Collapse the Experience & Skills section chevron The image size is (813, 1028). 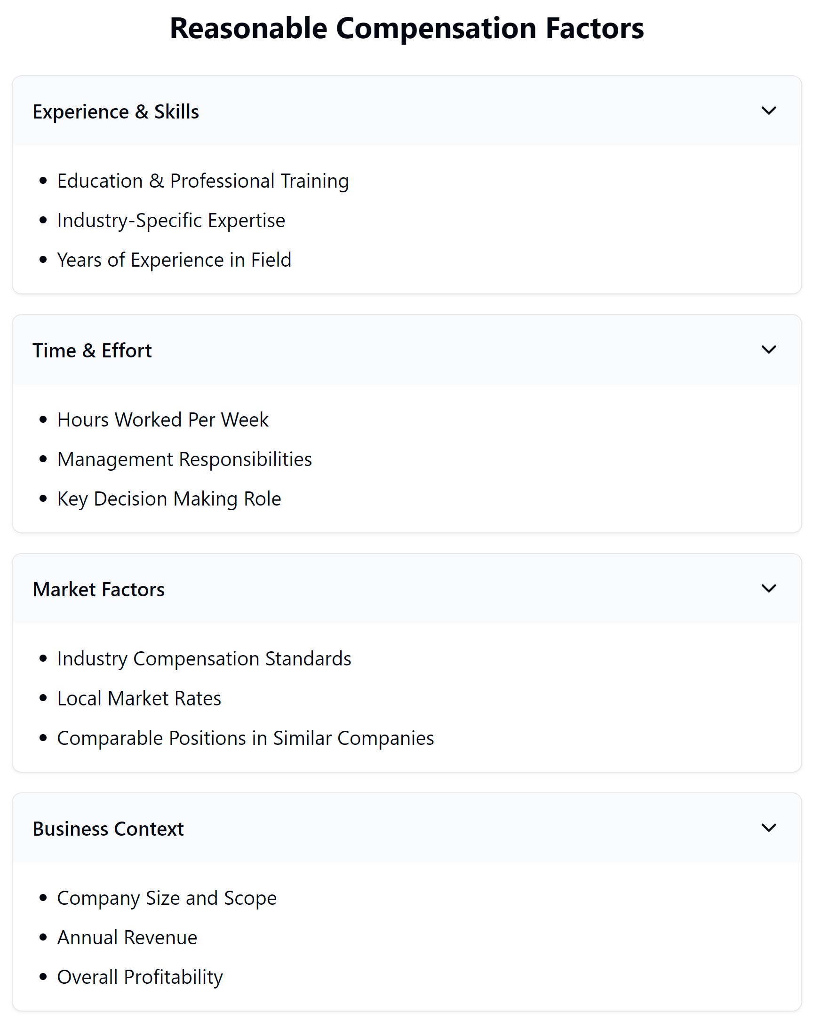(x=768, y=111)
